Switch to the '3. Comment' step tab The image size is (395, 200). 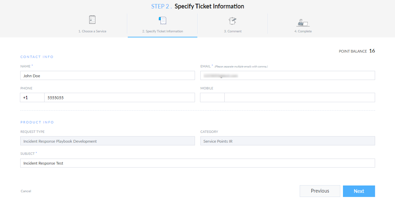[x=233, y=31]
